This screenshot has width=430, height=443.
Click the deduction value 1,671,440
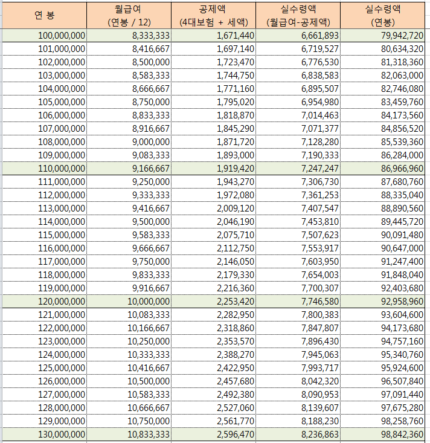213,36
